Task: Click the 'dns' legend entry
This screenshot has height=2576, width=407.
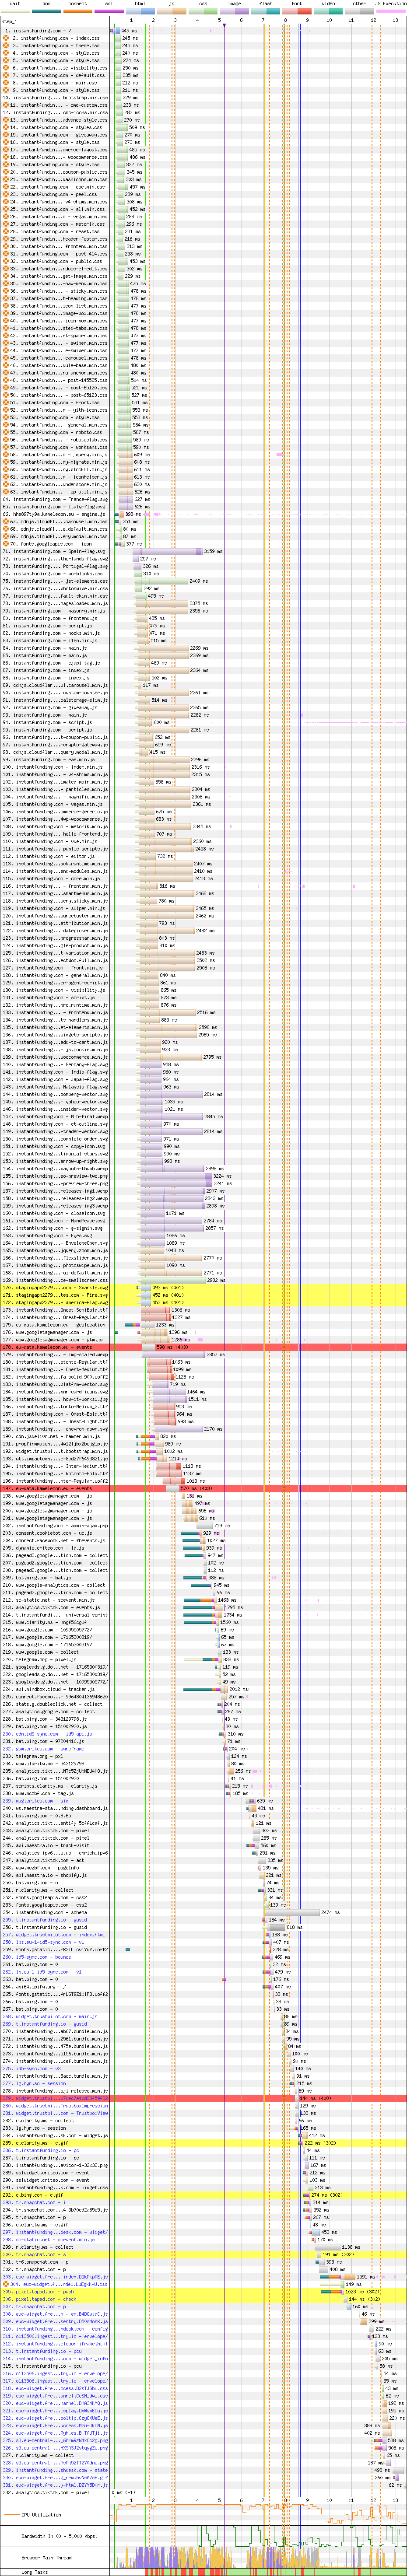Action: (x=47, y=4)
